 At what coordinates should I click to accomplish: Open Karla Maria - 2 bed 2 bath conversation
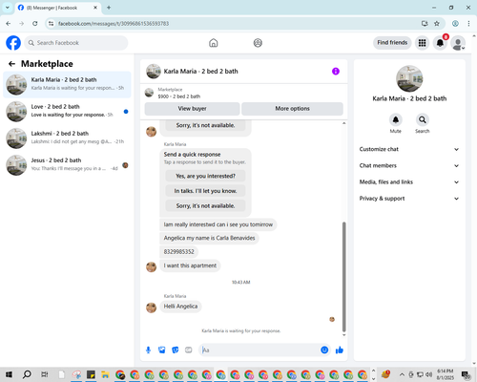[x=67, y=85]
